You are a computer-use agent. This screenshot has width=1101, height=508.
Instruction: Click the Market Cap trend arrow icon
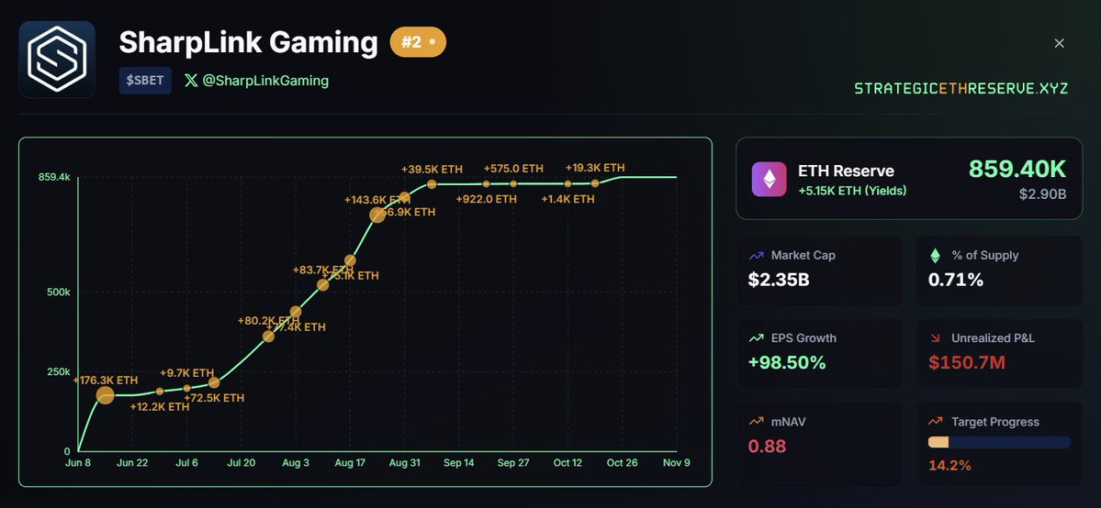click(x=757, y=256)
